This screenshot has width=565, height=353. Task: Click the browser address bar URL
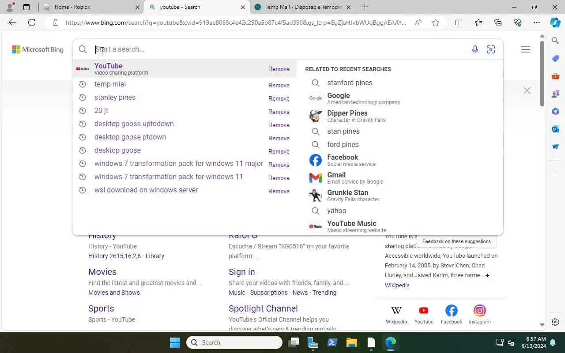pos(236,23)
